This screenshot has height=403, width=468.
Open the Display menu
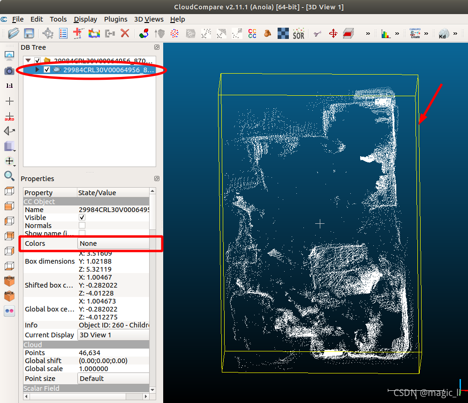coord(85,19)
